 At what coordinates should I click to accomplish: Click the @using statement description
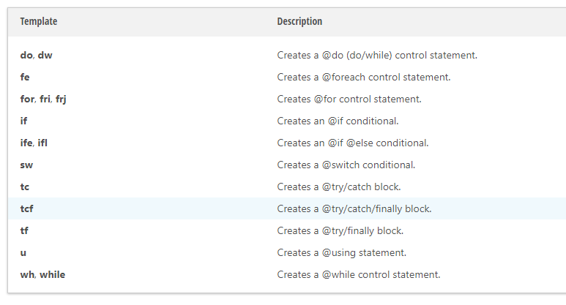pos(342,253)
